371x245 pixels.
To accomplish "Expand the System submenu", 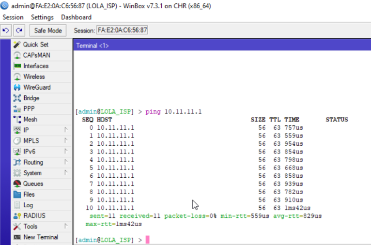I will [65, 173].
